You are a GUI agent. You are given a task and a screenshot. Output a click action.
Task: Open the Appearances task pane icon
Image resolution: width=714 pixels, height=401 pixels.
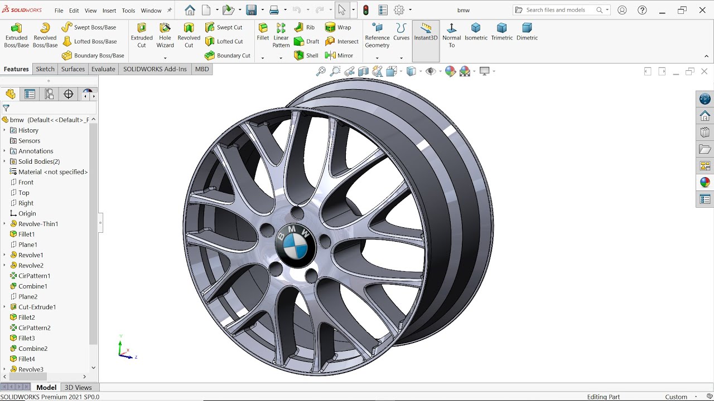click(x=705, y=182)
